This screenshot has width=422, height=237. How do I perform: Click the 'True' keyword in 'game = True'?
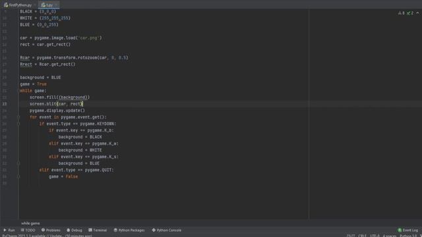tap(42, 84)
